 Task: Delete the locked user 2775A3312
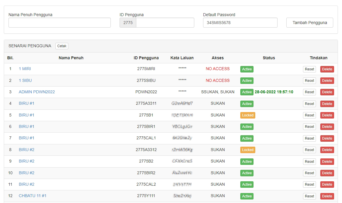[327, 150]
